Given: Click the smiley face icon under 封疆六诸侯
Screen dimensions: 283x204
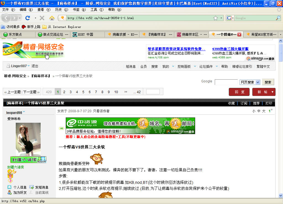Looking at the screenshot, I should click(x=9, y=171).
